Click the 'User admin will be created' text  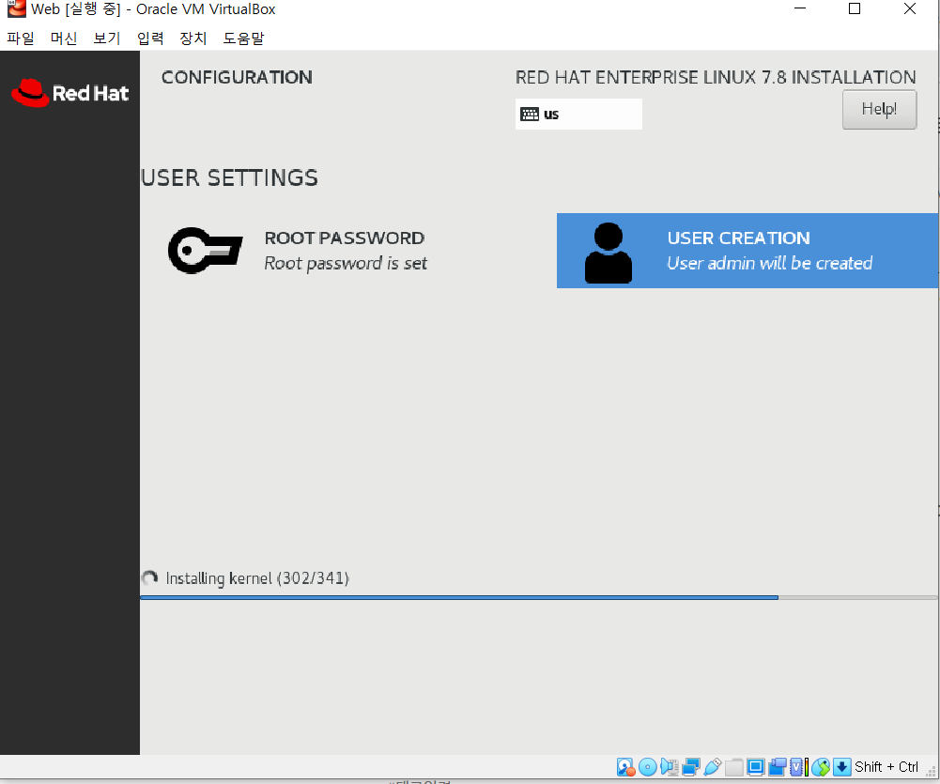pyautogui.click(x=770, y=263)
